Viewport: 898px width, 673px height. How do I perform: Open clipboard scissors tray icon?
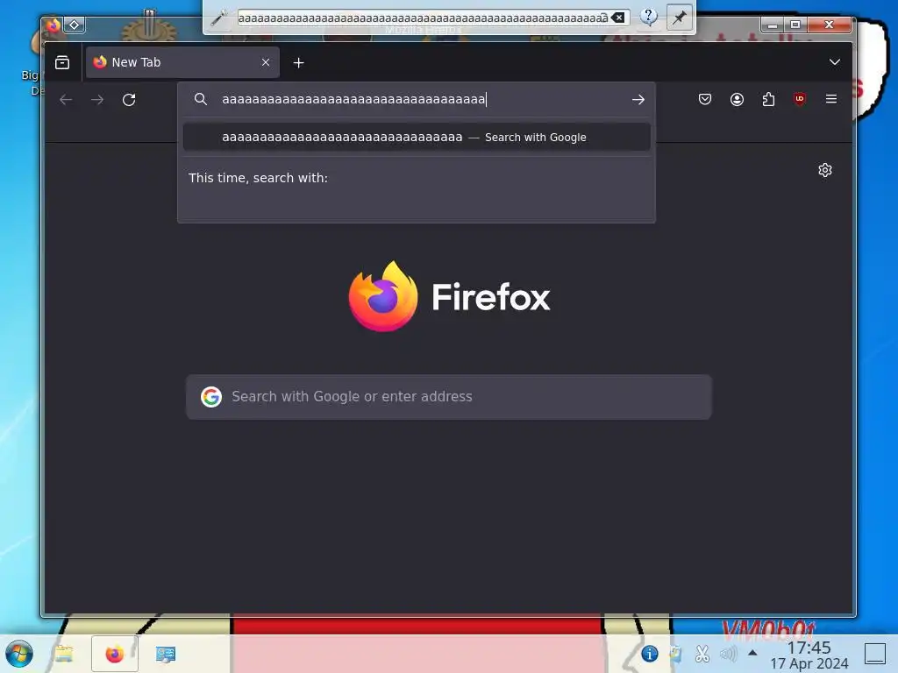coord(702,654)
